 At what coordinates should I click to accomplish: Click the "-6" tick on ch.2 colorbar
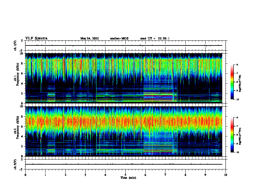237,118
